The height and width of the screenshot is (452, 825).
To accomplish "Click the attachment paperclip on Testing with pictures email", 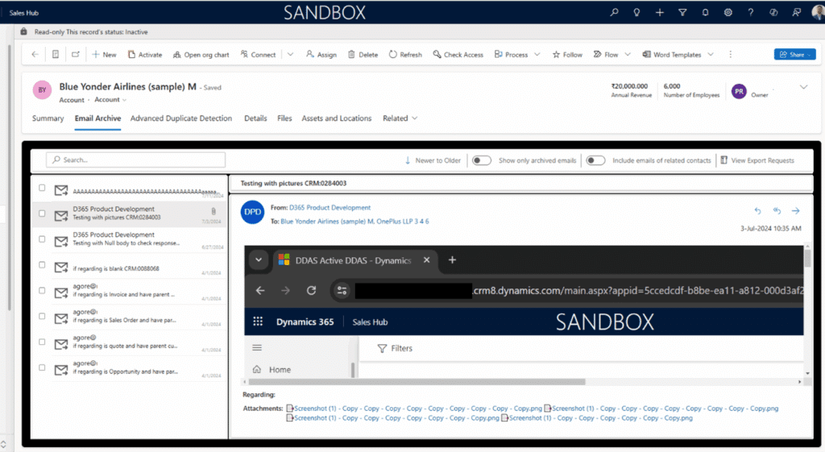I will pyautogui.click(x=213, y=211).
